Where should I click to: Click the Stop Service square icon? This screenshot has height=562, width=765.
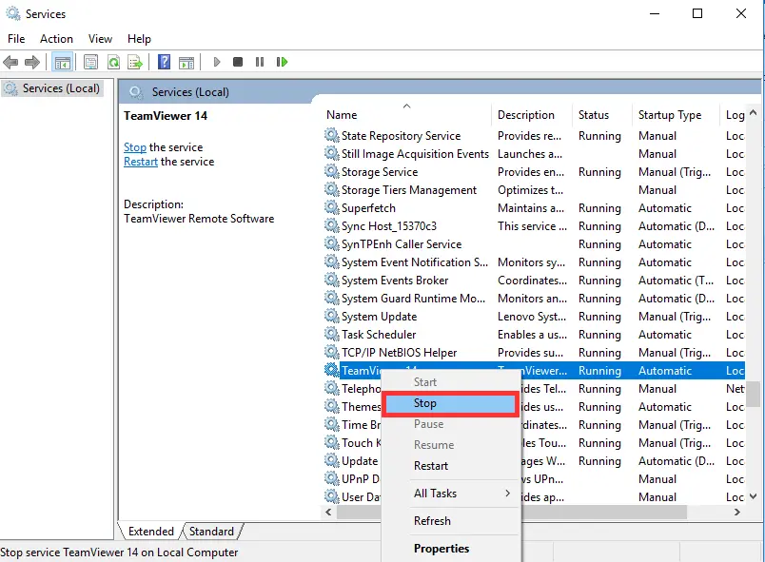[238, 62]
